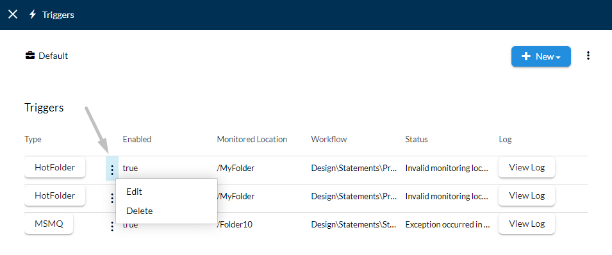612x255 pixels.
Task: Click the Design\Statements\St... workflow cell
Action: pos(354,225)
